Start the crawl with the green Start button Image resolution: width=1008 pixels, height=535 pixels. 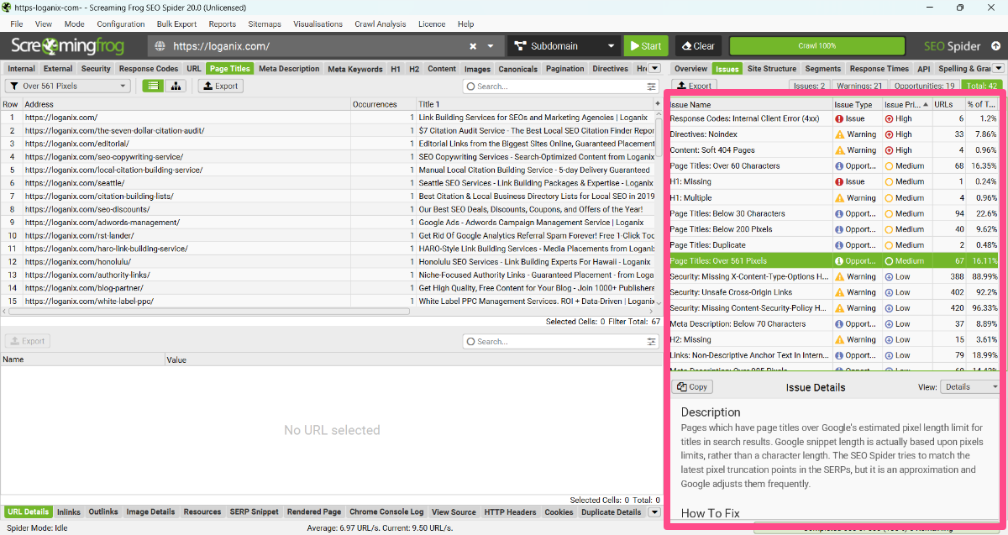644,46
